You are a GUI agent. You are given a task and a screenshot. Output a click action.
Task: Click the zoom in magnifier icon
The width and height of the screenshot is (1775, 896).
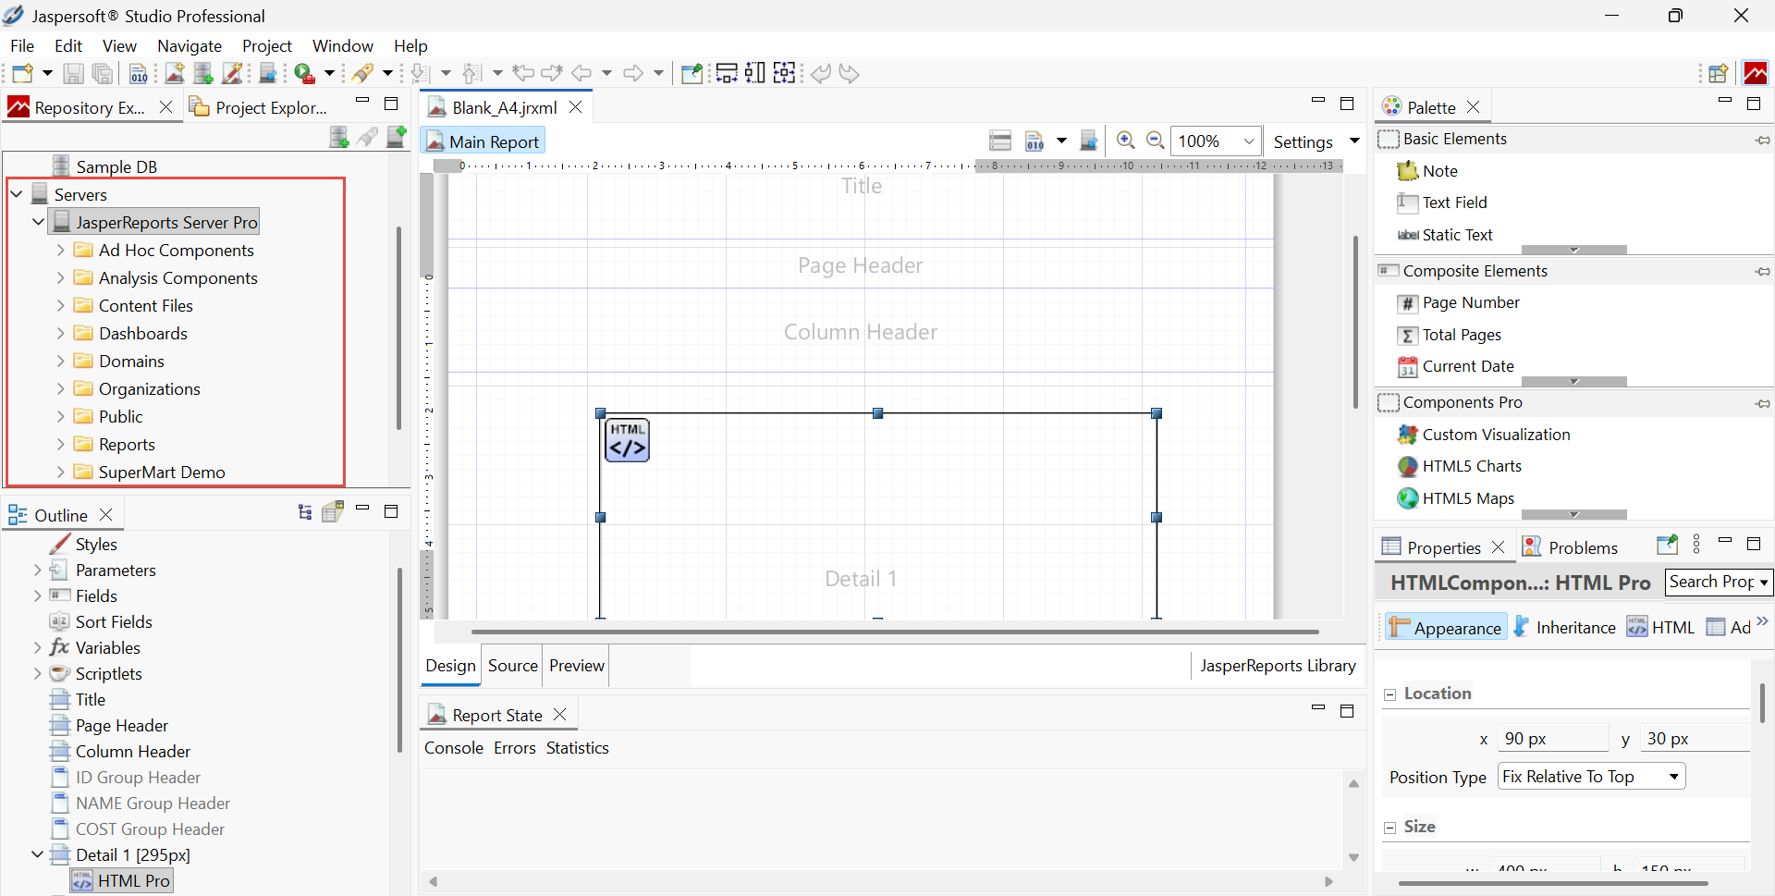point(1125,141)
